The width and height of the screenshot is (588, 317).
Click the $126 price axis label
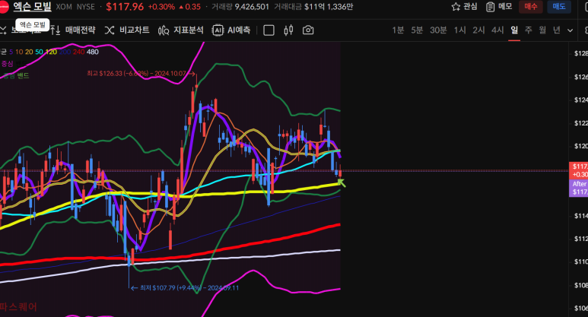581,77
